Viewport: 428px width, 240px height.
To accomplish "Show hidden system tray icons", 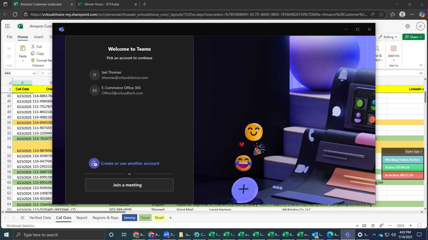I will [374, 235].
